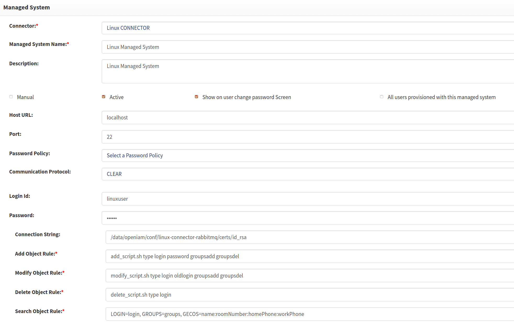Viewport: 514px width, 323px height.
Task: Focus the Password input field
Action: point(308,218)
